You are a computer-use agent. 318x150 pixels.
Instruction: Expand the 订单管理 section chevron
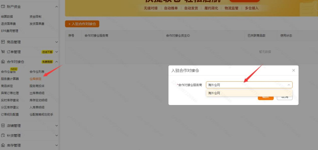[x=56, y=52]
